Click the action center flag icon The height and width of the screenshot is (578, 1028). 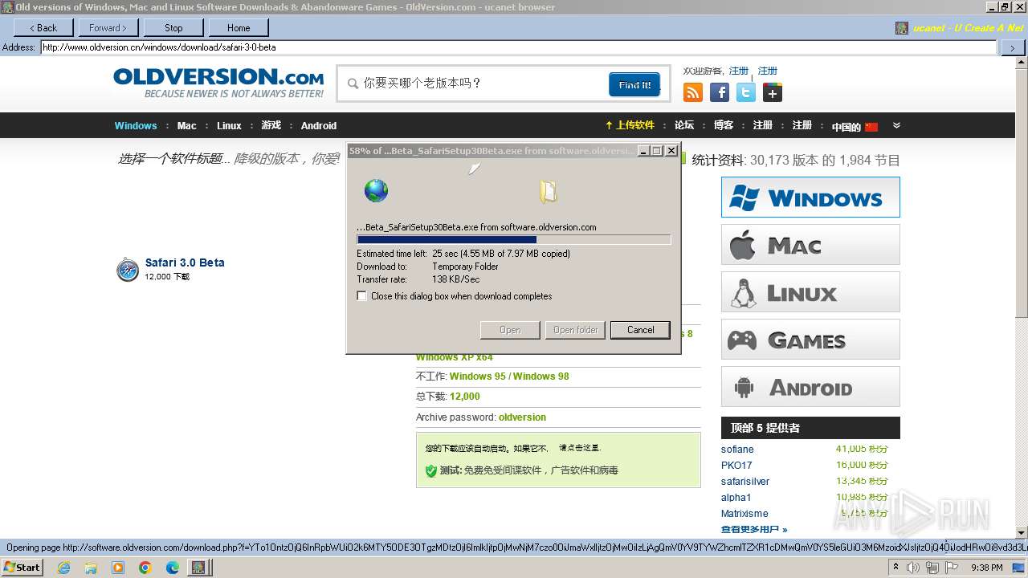click(952, 568)
